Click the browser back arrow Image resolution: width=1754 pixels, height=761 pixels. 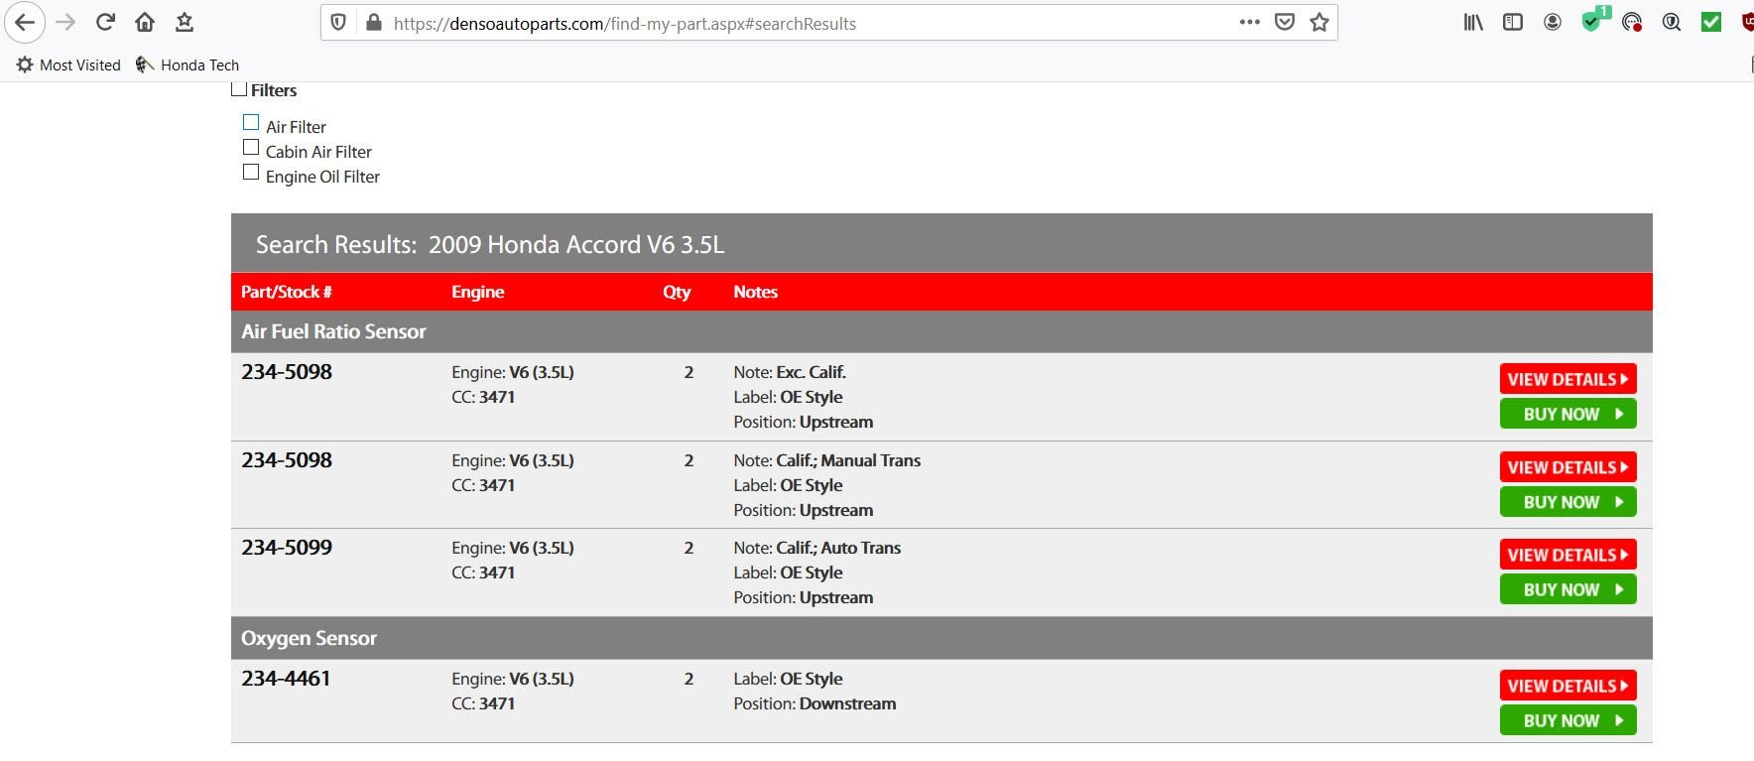(25, 23)
